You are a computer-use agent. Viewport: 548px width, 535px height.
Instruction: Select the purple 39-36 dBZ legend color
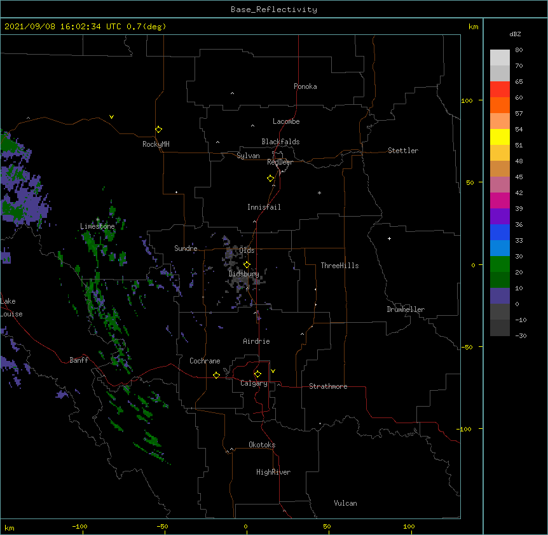pyautogui.click(x=500, y=216)
